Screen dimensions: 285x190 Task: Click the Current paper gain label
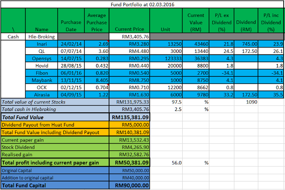click(x=55, y=140)
